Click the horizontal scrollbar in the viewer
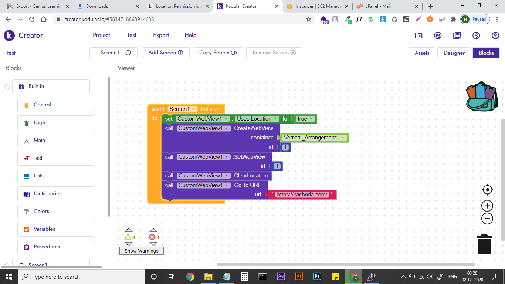The height and width of the screenshot is (284, 505). (346, 264)
